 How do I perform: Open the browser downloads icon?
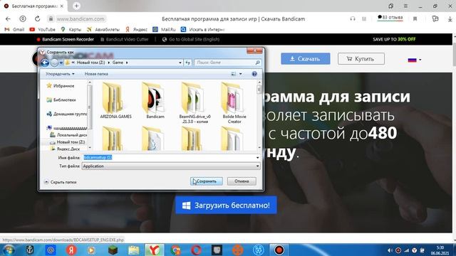click(x=450, y=19)
